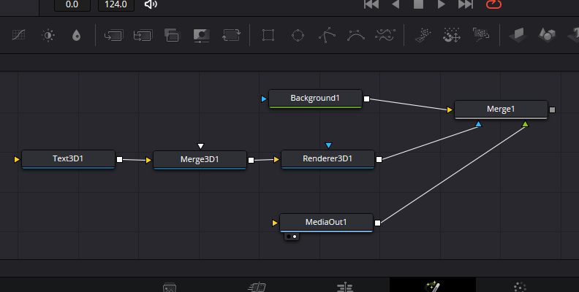Select the Renderer3D1 node
579x292 pixels.
[x=328, y=158]
